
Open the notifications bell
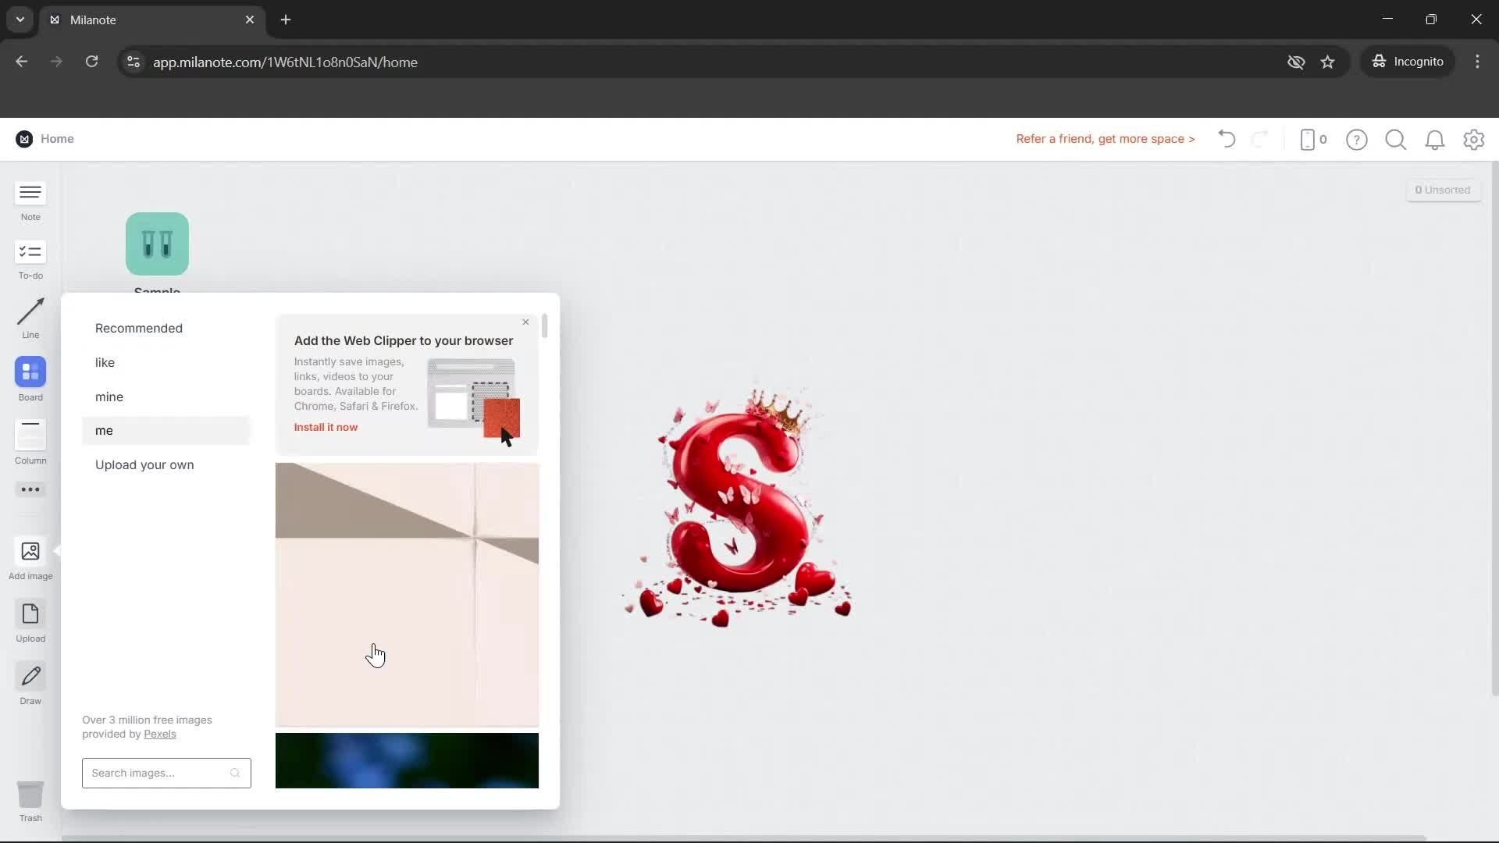pyautogui.click(x=1436, y=140)
